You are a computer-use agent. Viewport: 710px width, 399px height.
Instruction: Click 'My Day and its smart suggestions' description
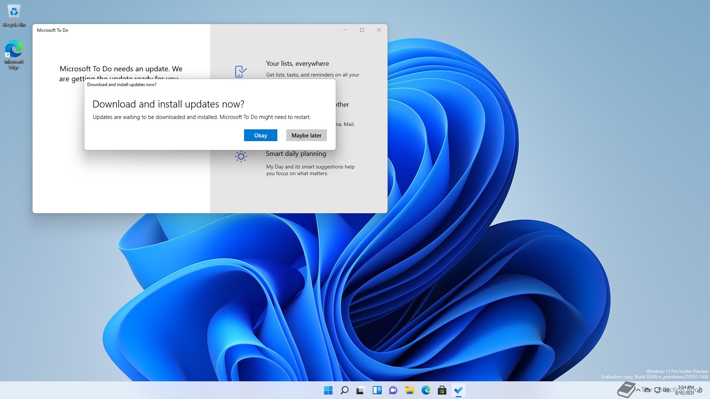pyautogui.click(x=310, y=170)
